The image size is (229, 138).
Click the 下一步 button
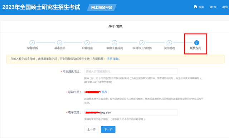click(x=108, y=129)
